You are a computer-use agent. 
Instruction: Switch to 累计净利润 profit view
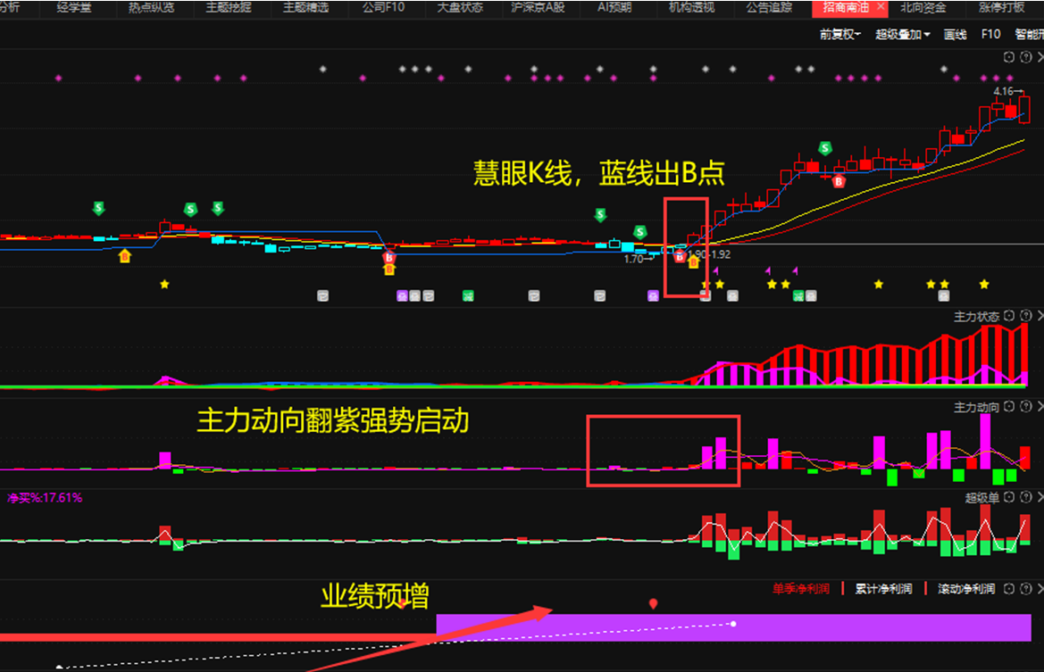tap(883, 589)
